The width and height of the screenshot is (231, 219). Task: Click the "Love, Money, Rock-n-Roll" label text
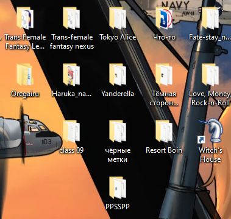tap(210, 99)
